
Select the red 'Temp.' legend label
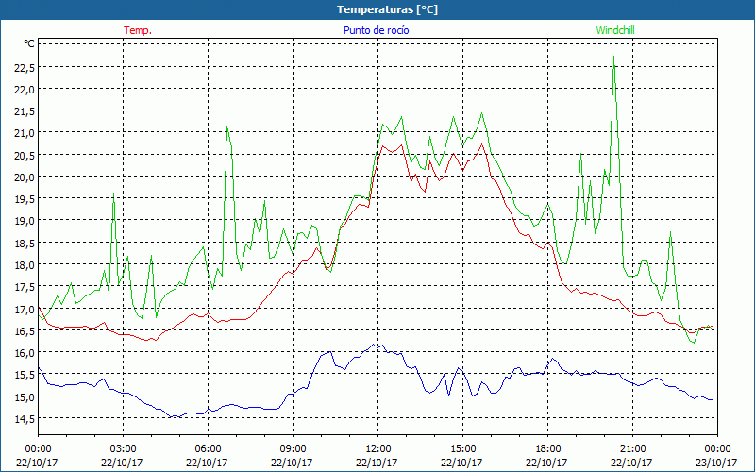tap(138, 30)
